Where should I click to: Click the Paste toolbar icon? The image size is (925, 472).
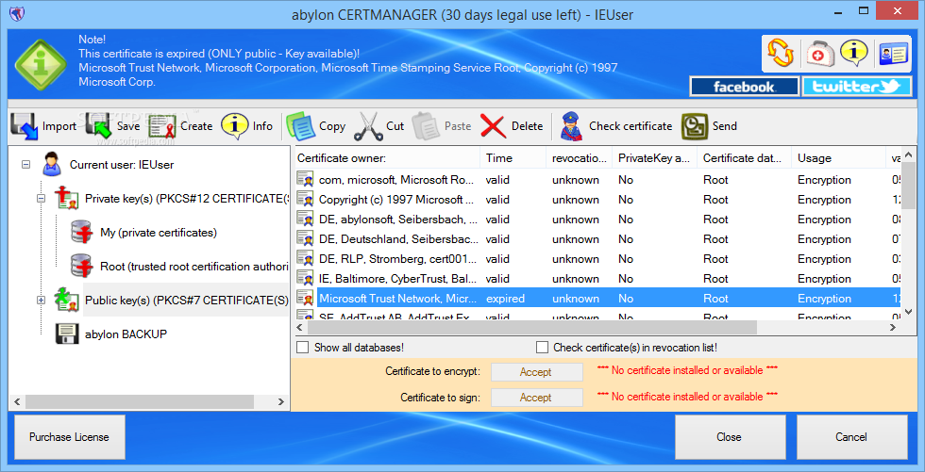tap(426, 126)
